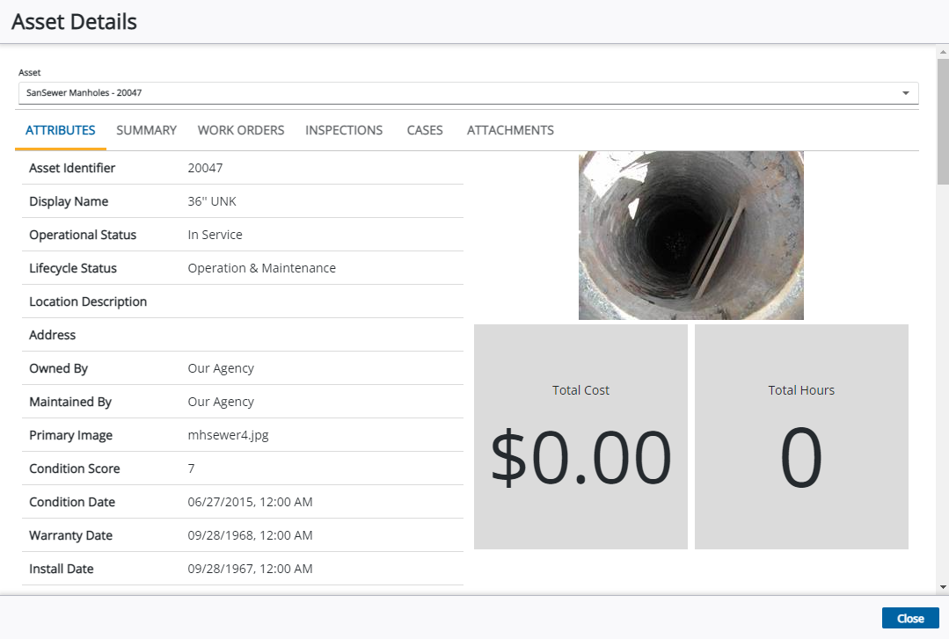The image size is (949, 639).
Task: Go to the Inspections tab
Action: pyautogui.click(x=344, y=130)
